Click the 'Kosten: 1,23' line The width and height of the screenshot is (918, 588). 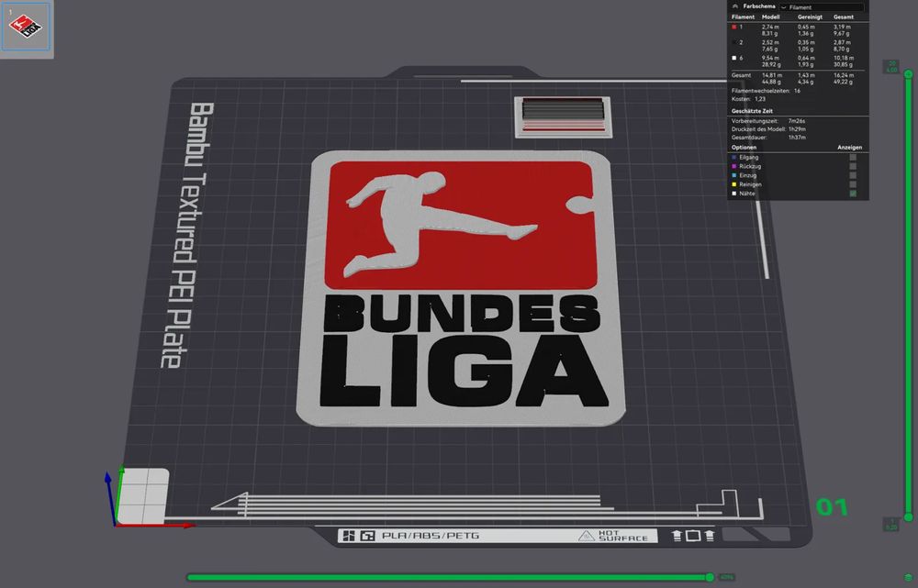tap(748, 99)
